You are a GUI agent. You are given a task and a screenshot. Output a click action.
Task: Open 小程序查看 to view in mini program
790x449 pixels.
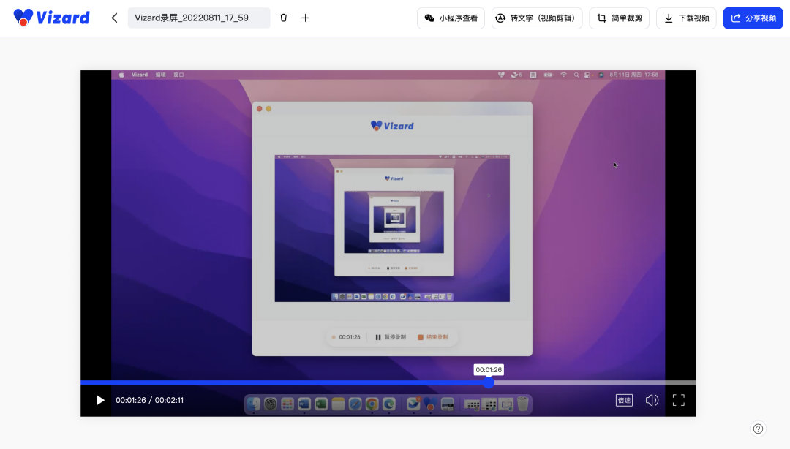pyautogui.click(x=451, y=18)
